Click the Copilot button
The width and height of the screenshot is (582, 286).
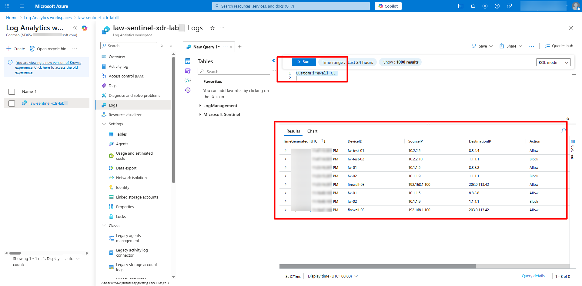[x=388, y=6]
